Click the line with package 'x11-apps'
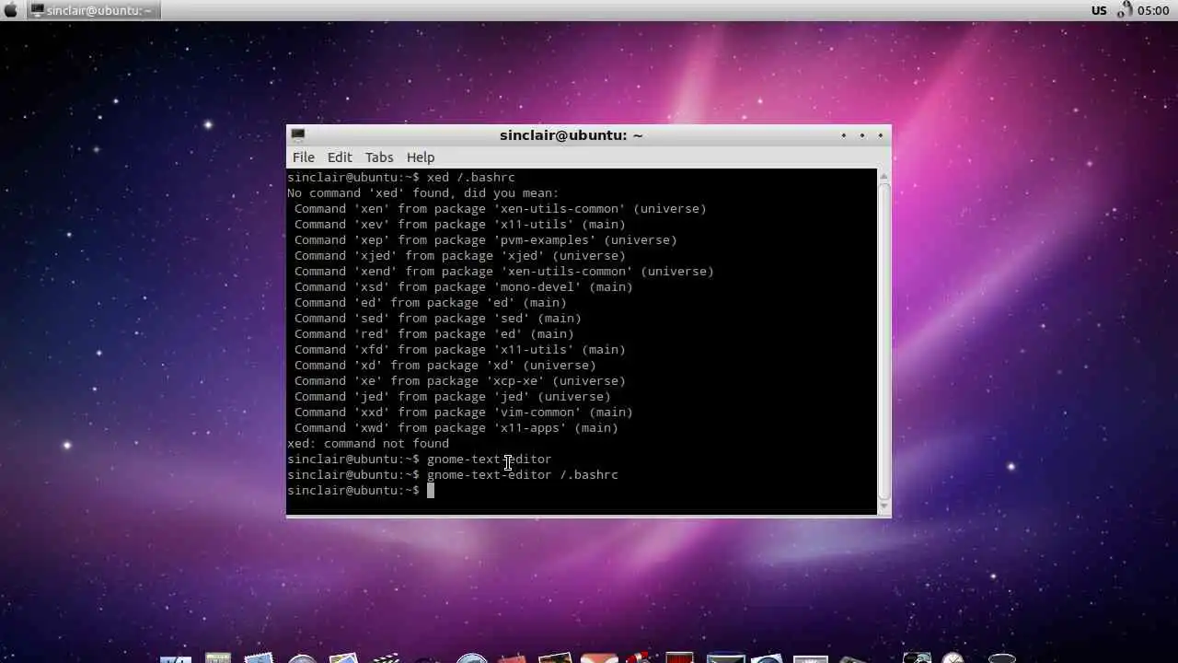Image resolution: width=1178 pixels, height=663 pixels. click(x=456, y=427)
